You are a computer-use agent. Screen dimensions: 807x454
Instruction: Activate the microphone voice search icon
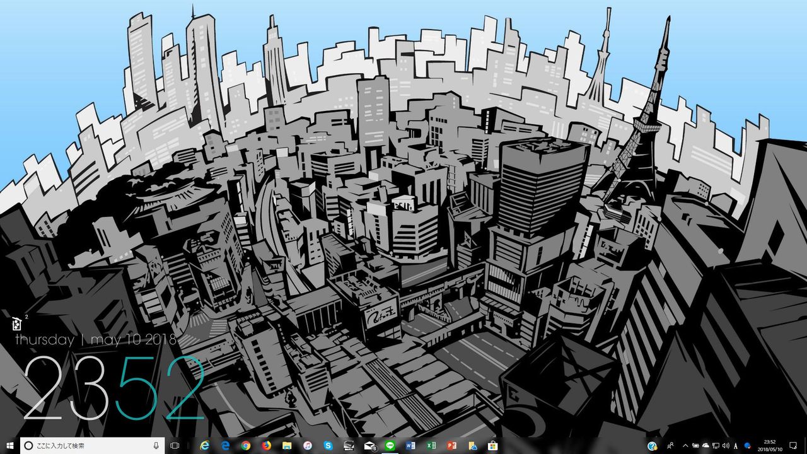click(x=156, y=445)
